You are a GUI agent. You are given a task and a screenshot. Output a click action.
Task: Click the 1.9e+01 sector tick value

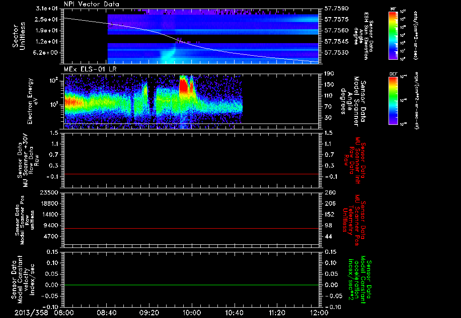[x=47, y=31]
